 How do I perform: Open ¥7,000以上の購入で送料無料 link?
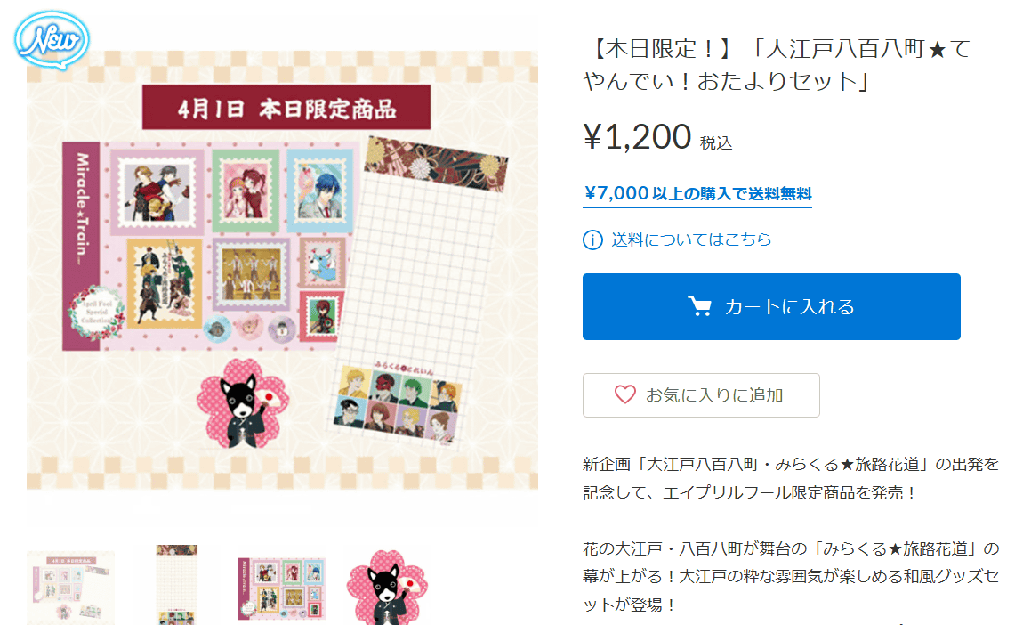click(697, 194)
